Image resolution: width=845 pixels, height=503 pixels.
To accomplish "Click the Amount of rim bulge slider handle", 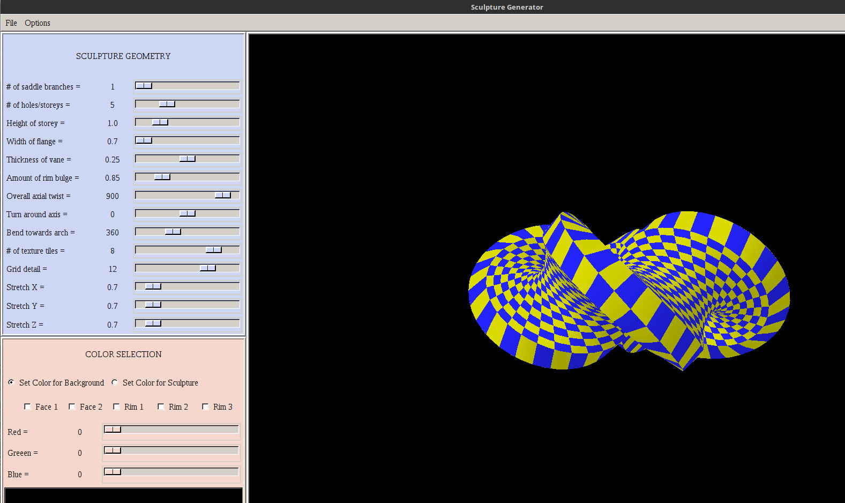I will [162, 177].
